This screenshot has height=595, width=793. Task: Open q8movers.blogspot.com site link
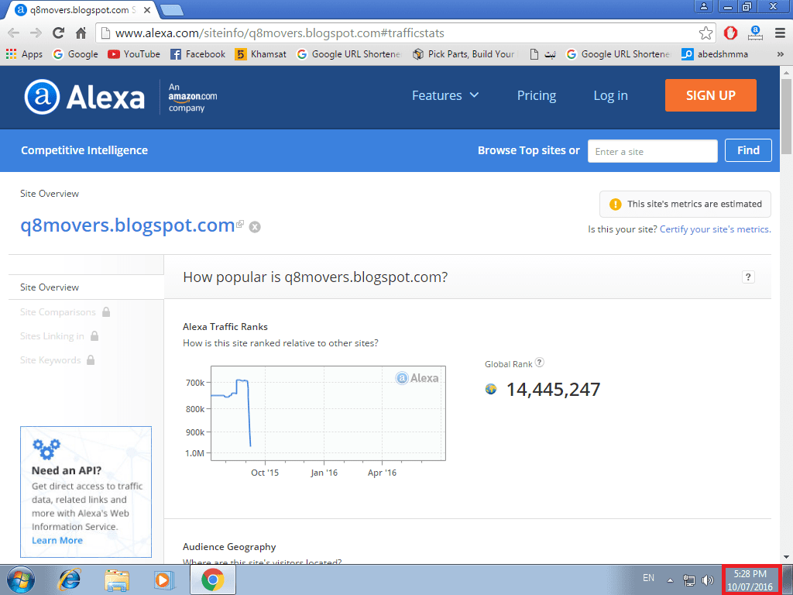coord(128,225)
